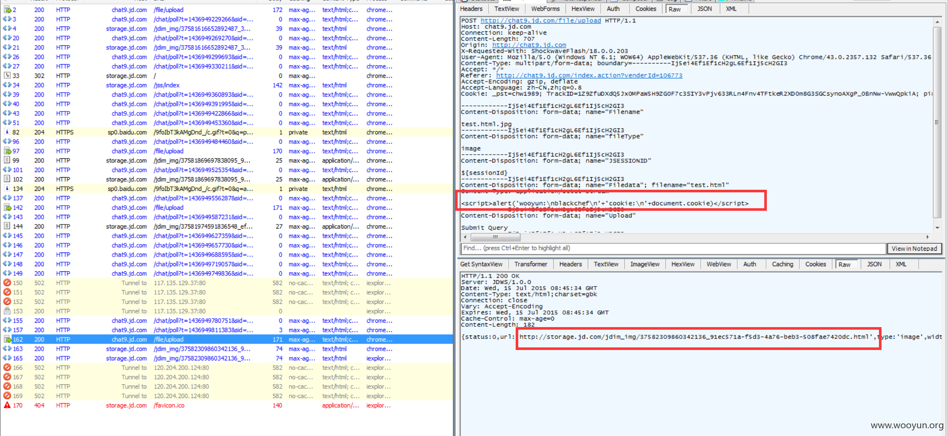947x436 pixels.
Task: Click the View in Notepad button
Action: point(914,248)
